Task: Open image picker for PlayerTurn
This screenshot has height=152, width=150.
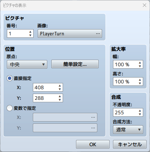Action: tap(70, 34)
